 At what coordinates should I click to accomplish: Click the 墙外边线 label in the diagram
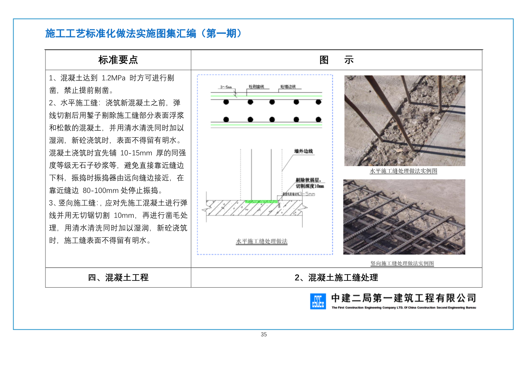[x=303, y=151]
